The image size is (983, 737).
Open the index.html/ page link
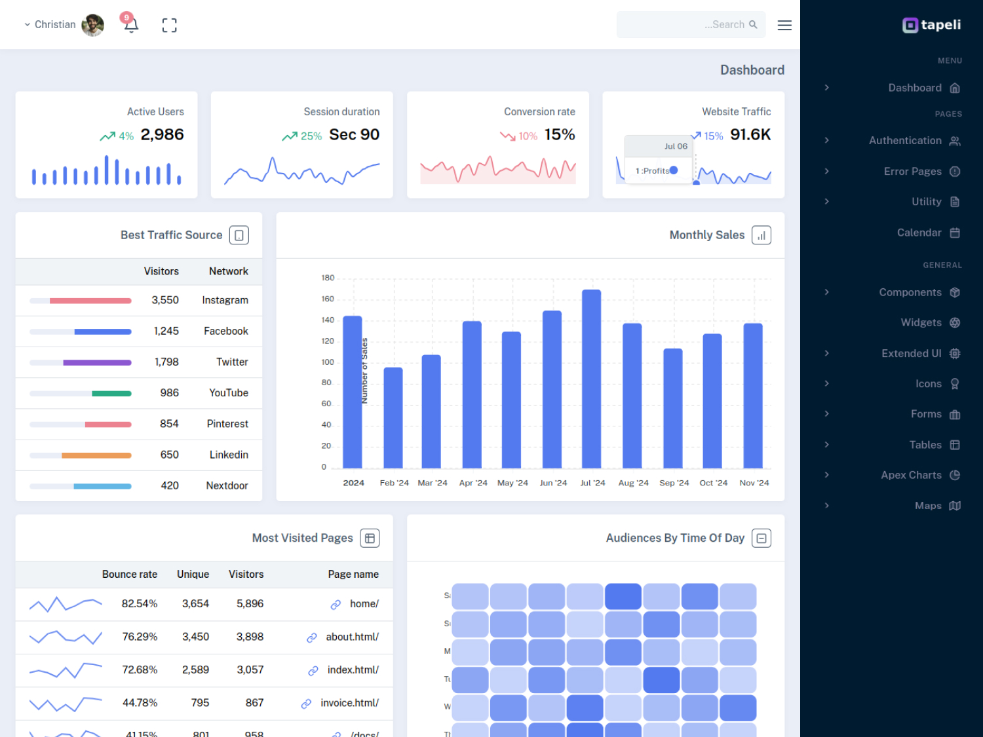point(353,670)
